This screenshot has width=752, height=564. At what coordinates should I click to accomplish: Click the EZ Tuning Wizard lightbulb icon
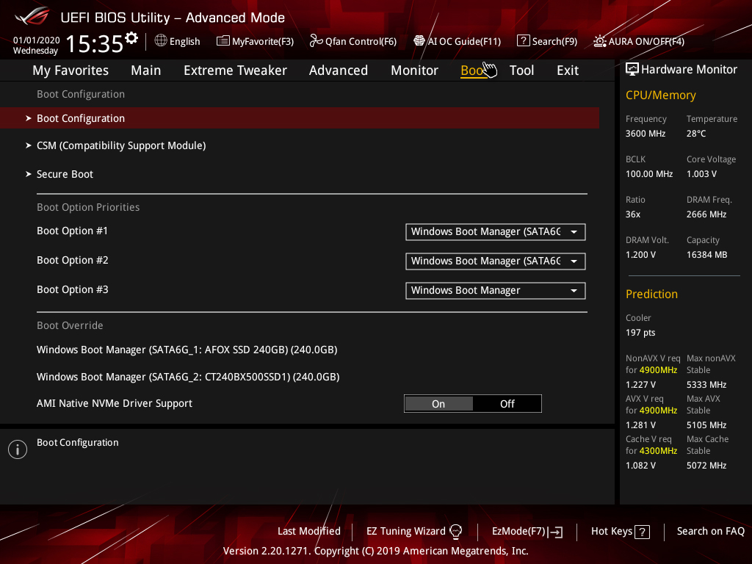click(x=455, y=532)
